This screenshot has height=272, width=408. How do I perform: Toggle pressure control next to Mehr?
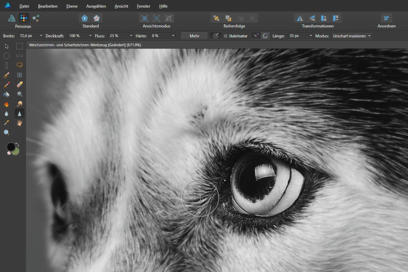(215, 36)
